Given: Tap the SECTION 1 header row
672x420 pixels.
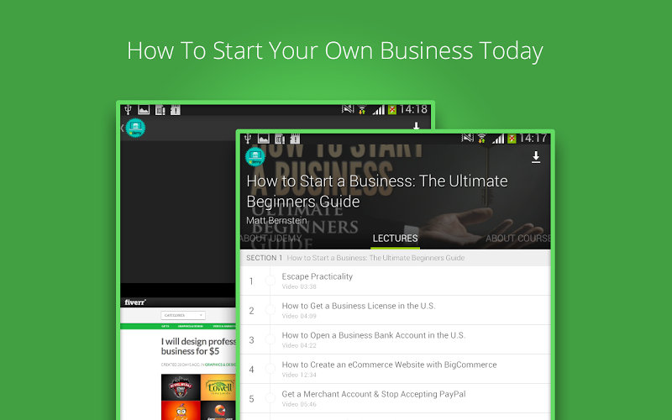Looking at the screenshot, I should (395, 258).
